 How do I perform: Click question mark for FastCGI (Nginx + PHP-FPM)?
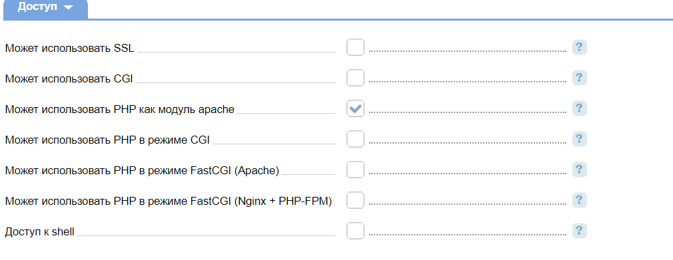click(579, 200)
